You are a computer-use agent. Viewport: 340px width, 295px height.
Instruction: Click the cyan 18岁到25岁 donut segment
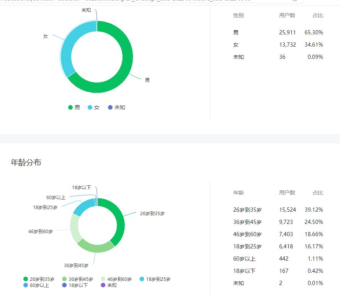(x=83, y=206)
